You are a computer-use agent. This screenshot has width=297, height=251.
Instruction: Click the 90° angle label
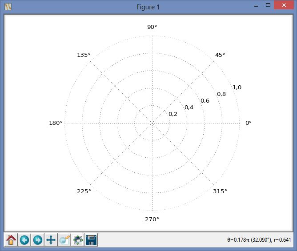point(152,27)
